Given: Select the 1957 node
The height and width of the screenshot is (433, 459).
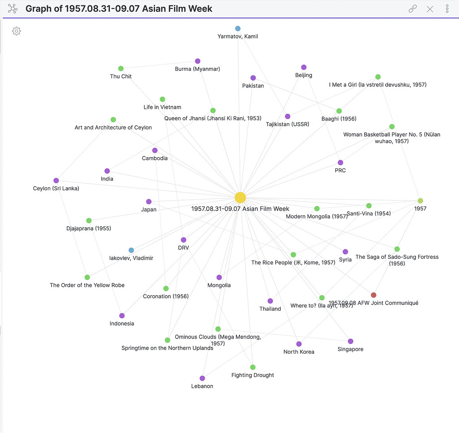Looking at the screenshot, I should pyautogui.click(x=420, y=200).
